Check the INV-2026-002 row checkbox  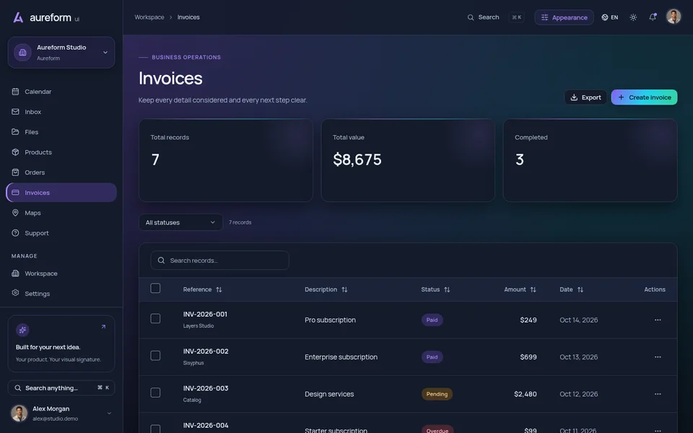click(155, 356)
